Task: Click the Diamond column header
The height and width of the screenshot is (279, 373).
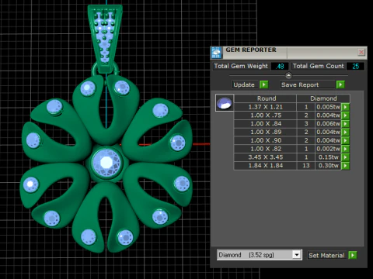Action: [x=323, y=98]
